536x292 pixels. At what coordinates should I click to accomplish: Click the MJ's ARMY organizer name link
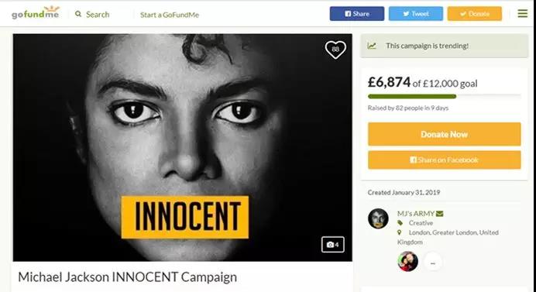click(x=416, y=214)
